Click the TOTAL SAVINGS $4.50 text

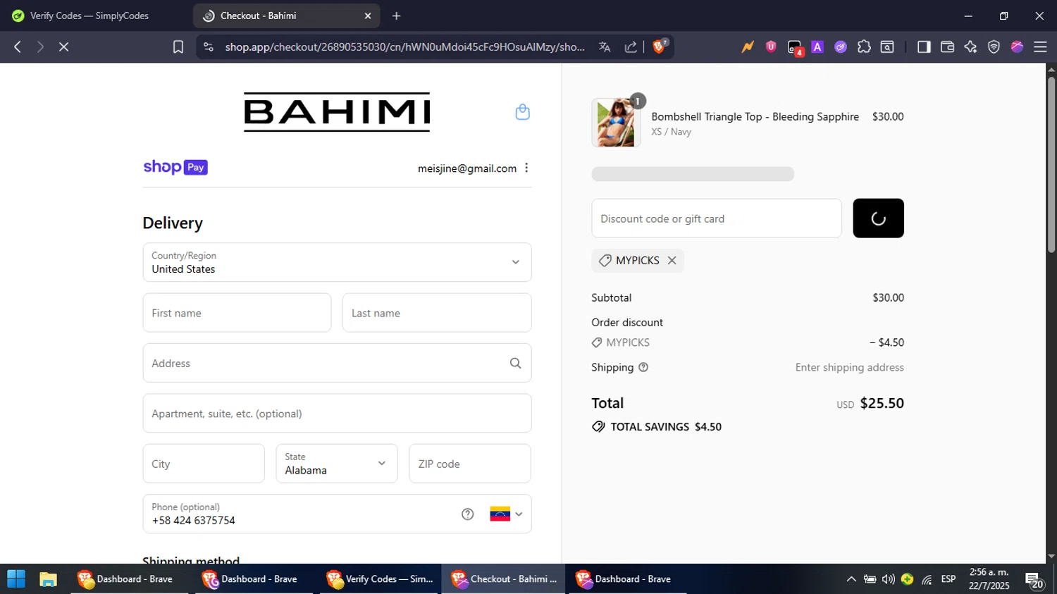pos(666,427)
